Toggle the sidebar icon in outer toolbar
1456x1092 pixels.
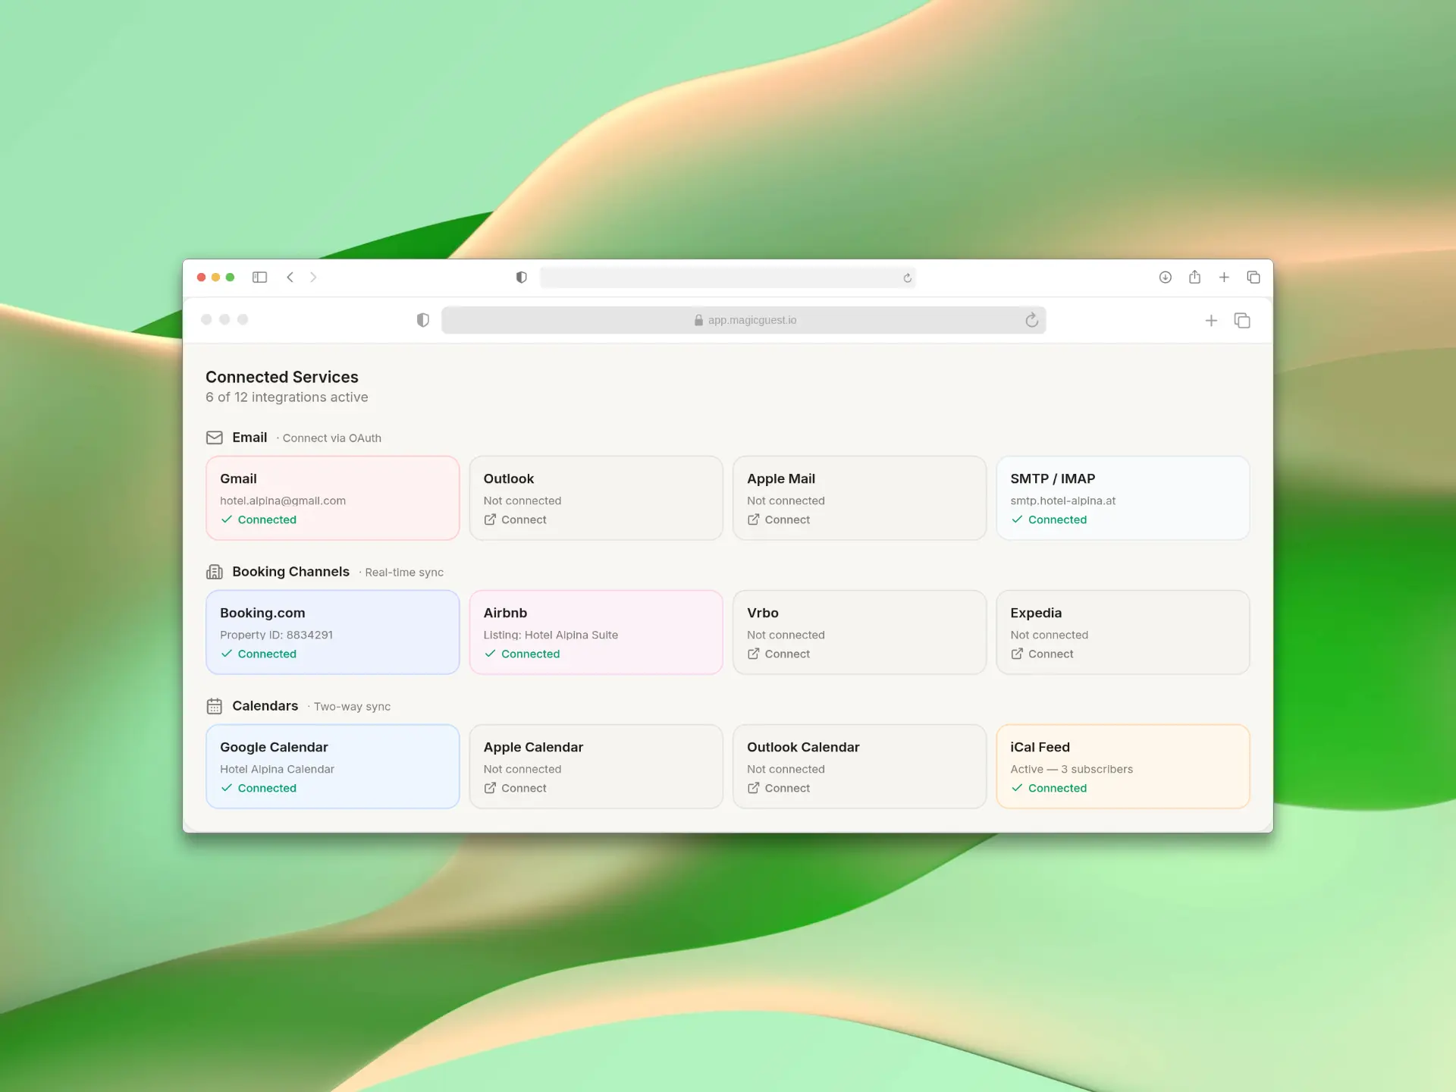click(259, 278)
